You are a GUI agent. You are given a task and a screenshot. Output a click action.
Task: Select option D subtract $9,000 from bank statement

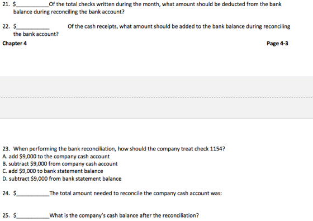click(x=62, y=178)
